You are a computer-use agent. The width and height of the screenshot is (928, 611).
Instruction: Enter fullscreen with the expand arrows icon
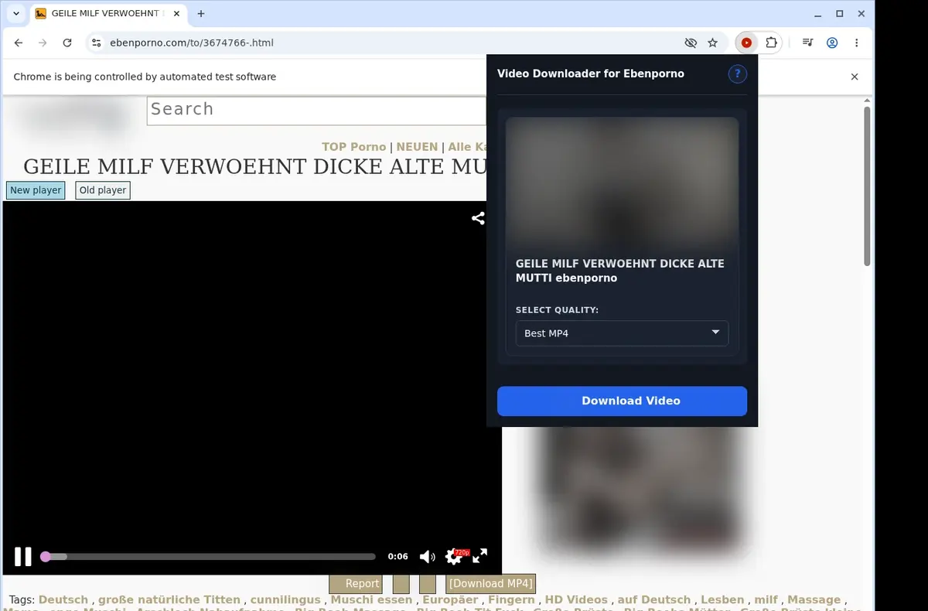[479, 555]
